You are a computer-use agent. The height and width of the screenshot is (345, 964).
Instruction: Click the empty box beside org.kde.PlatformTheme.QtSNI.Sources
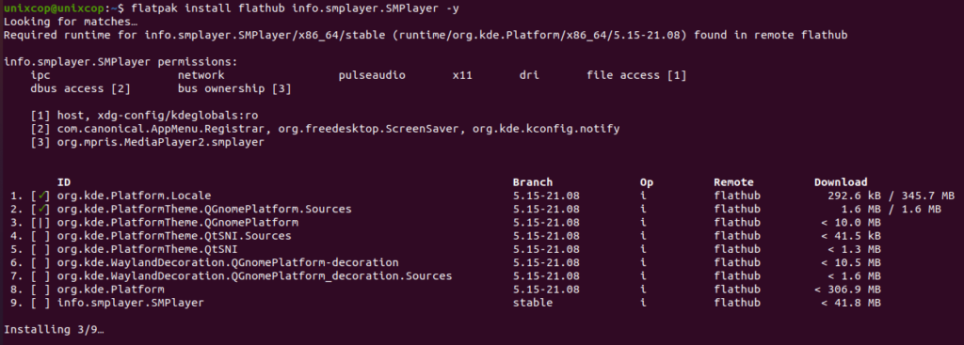click(40, 236)
